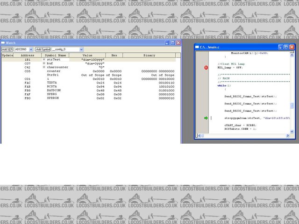Viewport: 299px width, 224px height.
Task: Expand the strTest watch symbol
Action: [44, 60]
